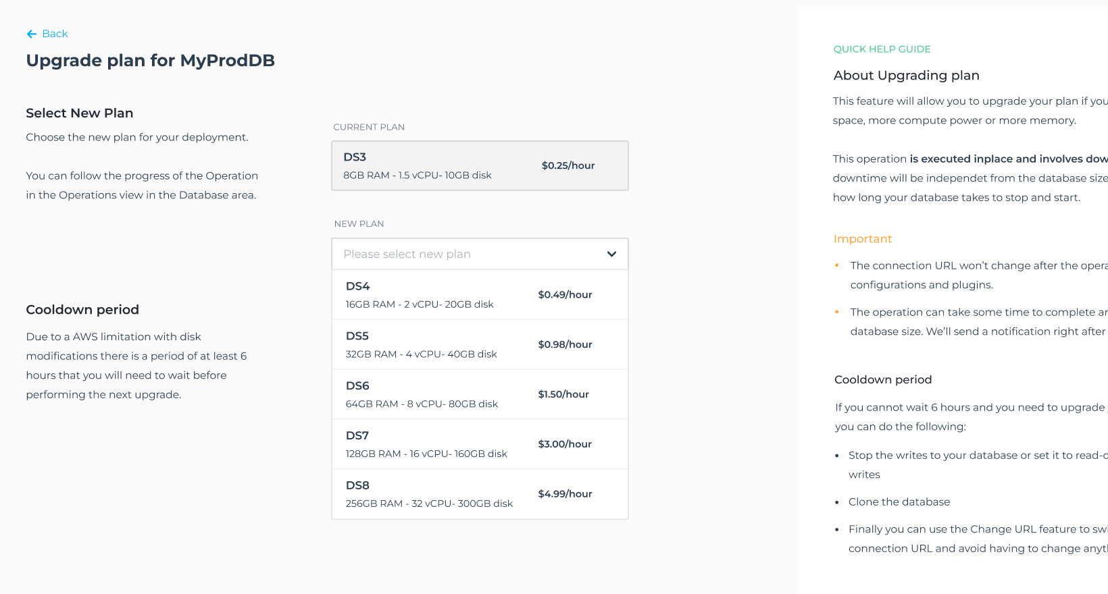This screenshot has height=594, width=1108.
Task: Toggle the new plan dropdown chevron
Action: (611, 254)
